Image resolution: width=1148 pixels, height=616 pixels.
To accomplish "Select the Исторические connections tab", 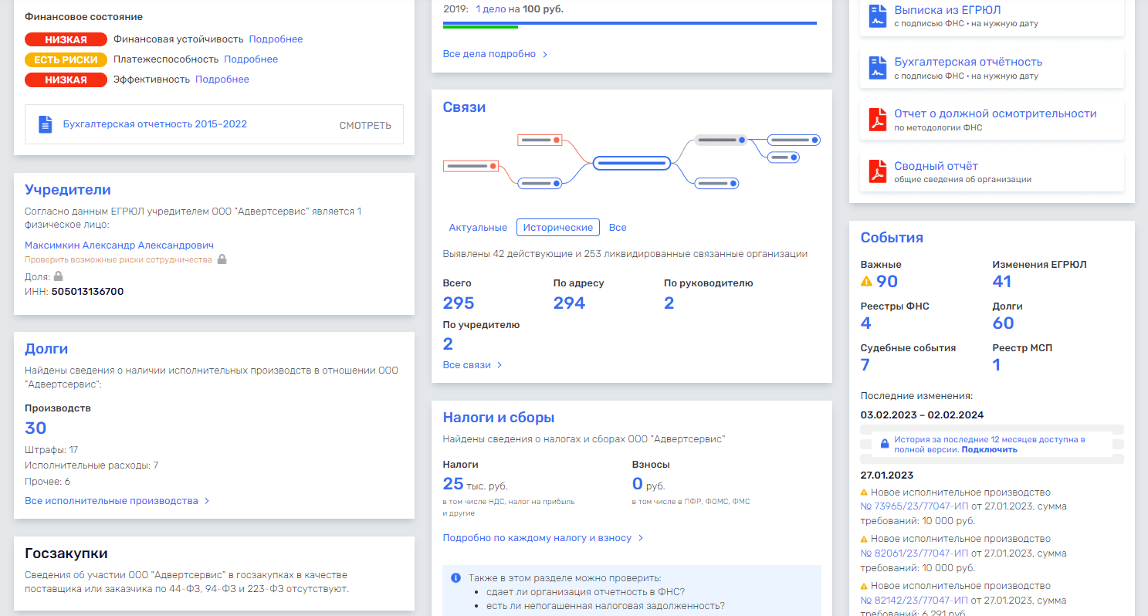I will tap(558, 228).
